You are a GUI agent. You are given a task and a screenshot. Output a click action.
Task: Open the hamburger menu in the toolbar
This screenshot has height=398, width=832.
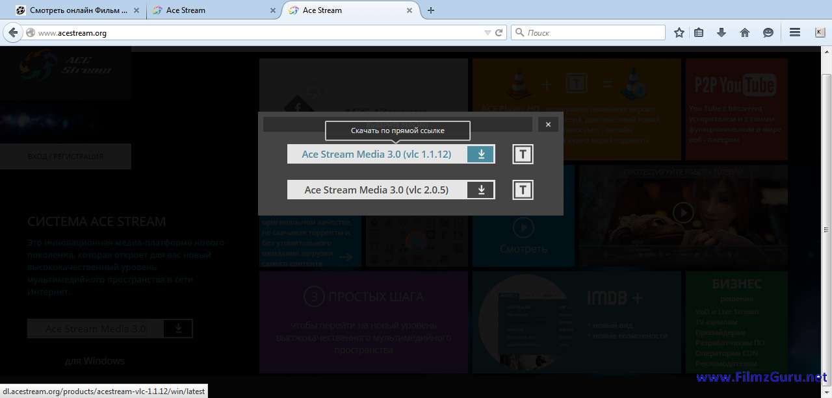794,32
